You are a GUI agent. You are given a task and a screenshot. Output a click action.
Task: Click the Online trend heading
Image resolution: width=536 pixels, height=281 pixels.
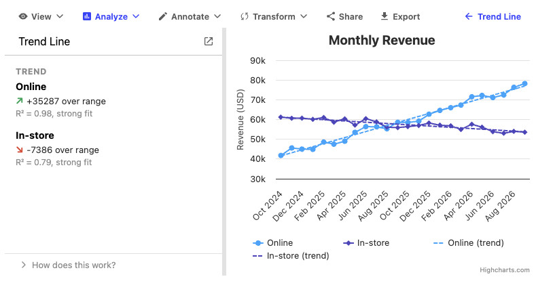pos(31,87)
